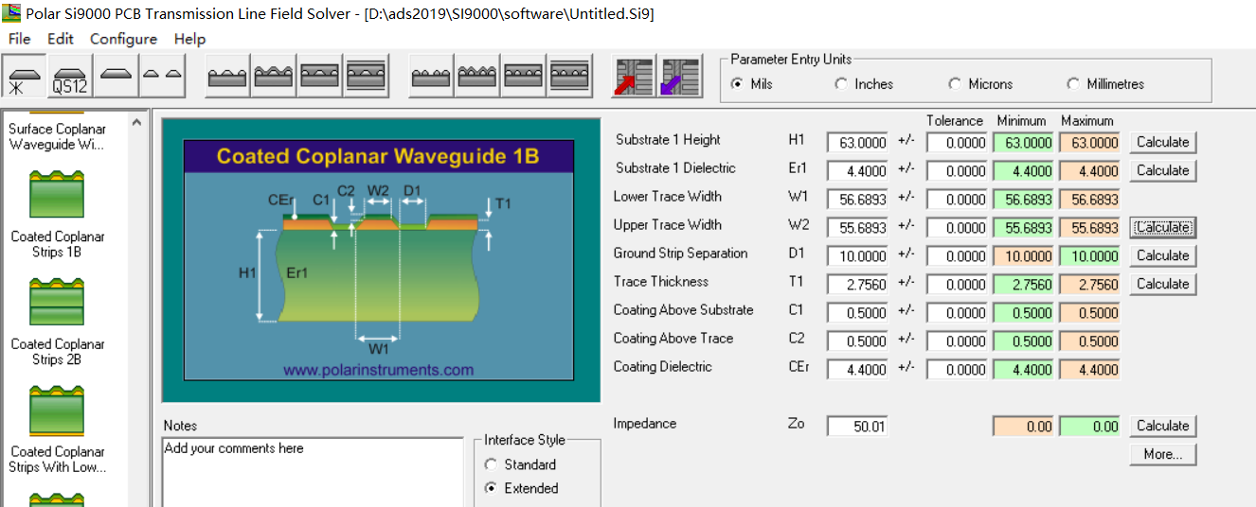
Task: Select Surface Coplanar Waveguide structure in list
Action: (x=57, y=136)
